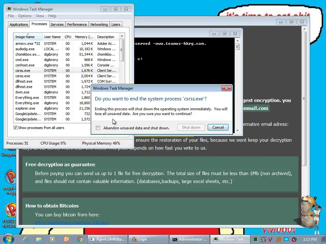326x244 pixels.
Task: Select the armsvc.exe *32 process row
Action: [x=66, y=44]
